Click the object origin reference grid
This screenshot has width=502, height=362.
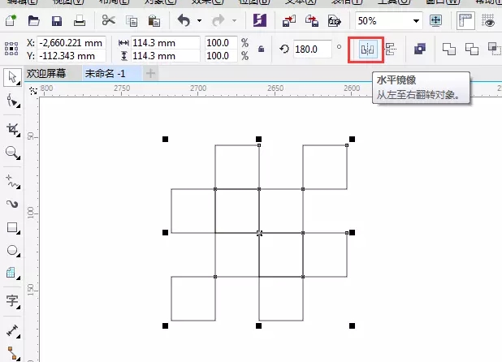pos(11,49)
